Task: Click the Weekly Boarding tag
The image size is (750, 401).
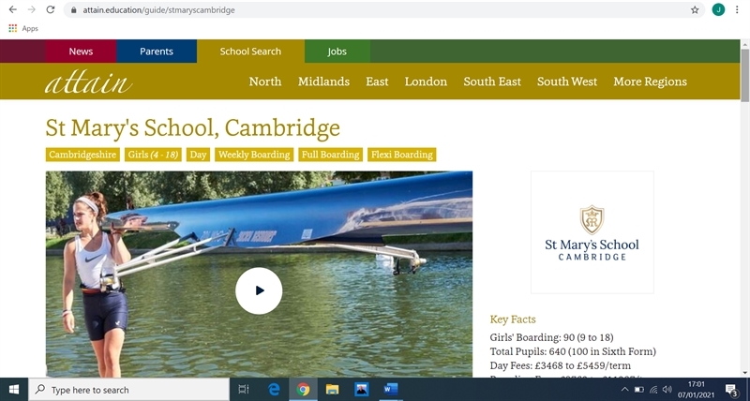Action: [x=254, y=155]
